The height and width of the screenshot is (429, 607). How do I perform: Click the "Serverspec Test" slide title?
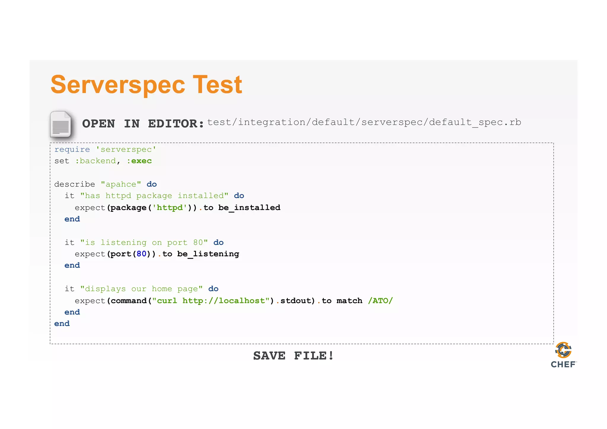point(146,85)
